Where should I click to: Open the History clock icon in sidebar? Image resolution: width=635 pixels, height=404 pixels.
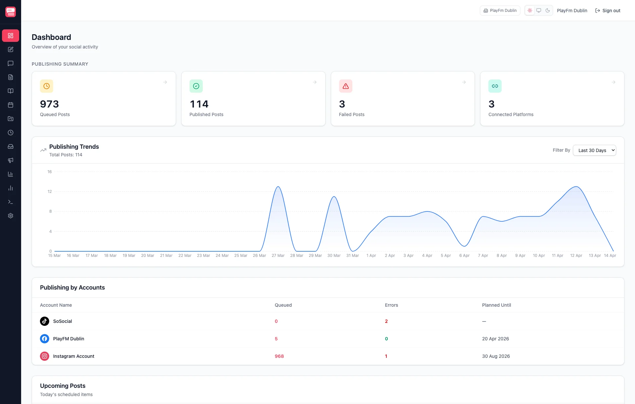[x=11, y=133]
